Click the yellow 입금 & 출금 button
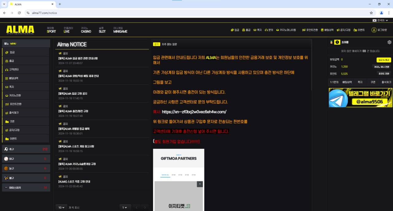 [x=383, y=60]
